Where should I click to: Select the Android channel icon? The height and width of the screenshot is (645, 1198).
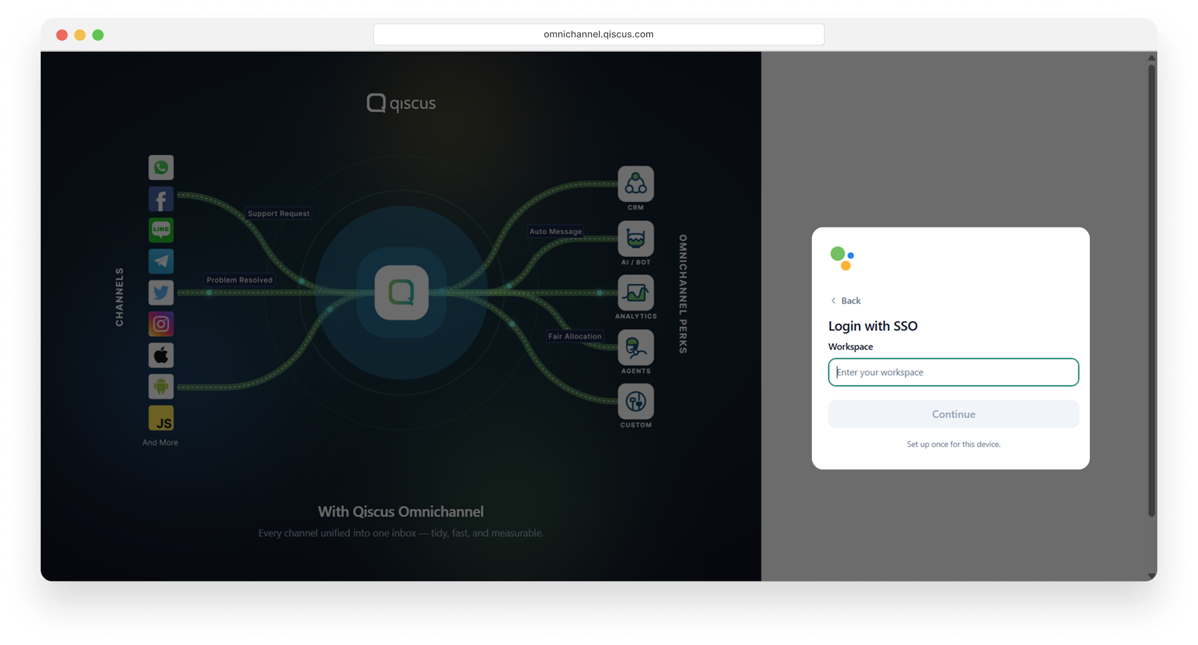pyautogui.click(x=161, y=386)
